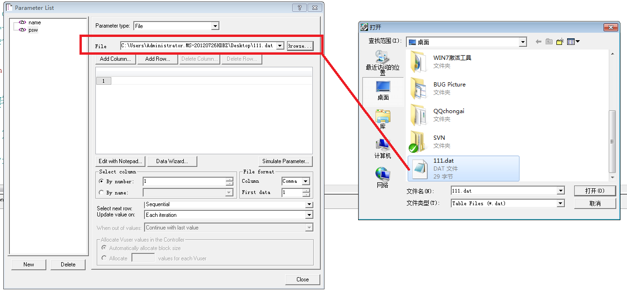Click the 文件名 input field

click(504, 191)
